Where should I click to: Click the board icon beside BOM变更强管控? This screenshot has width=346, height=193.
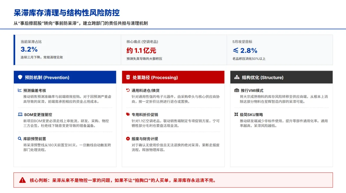click(x=20, y=114)
